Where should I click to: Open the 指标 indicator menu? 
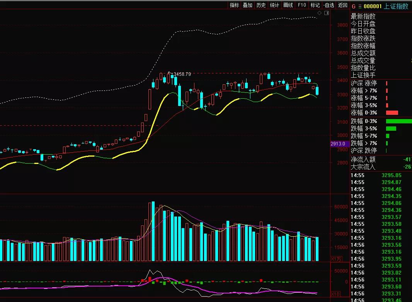point(234,5)
